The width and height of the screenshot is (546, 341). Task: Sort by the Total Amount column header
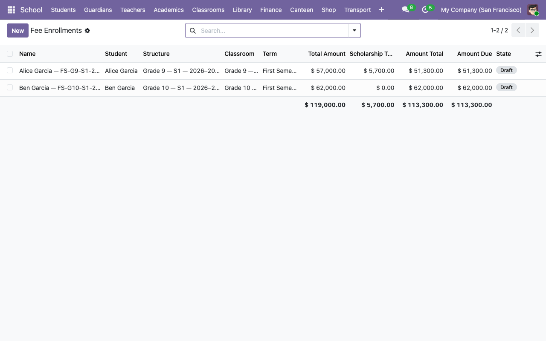pos(323,54)
